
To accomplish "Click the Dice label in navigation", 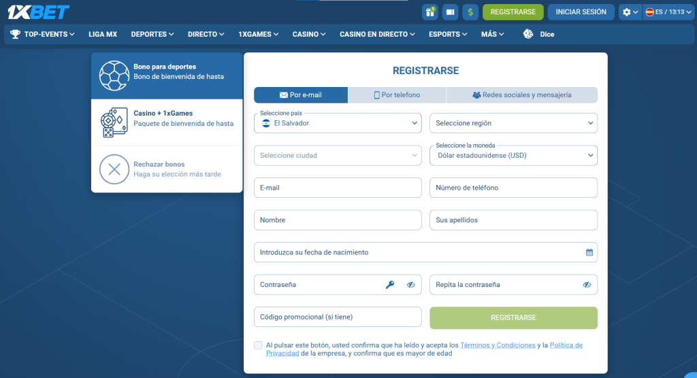I will pos(547,34).
